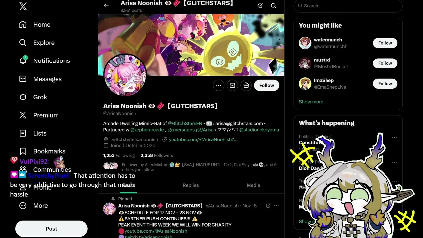Open the shop bag icon next to Follow
The width and height of the screenshot is (423, 238).
click(246, 85)
